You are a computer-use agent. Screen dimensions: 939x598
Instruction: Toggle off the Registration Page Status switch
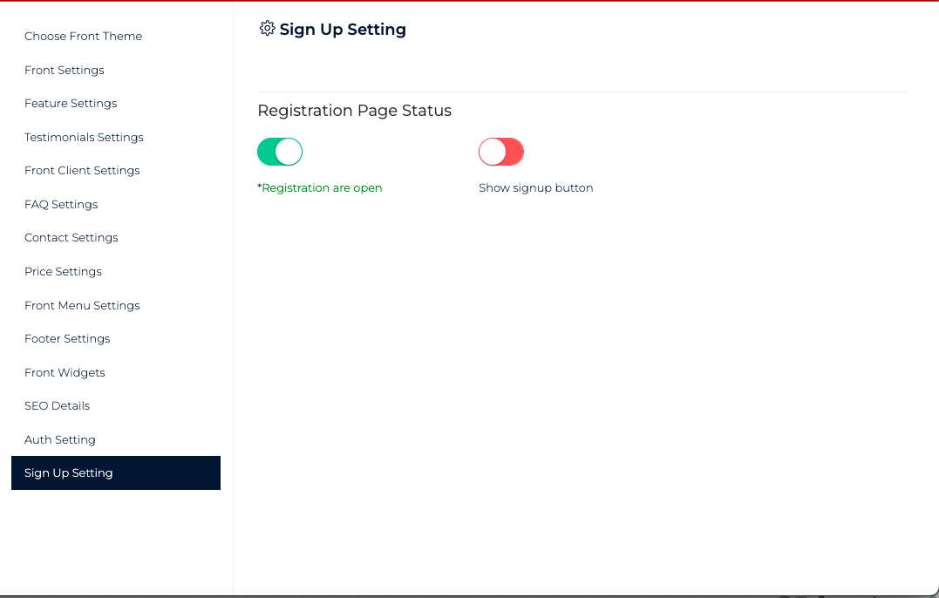click(x=280, y=152)
